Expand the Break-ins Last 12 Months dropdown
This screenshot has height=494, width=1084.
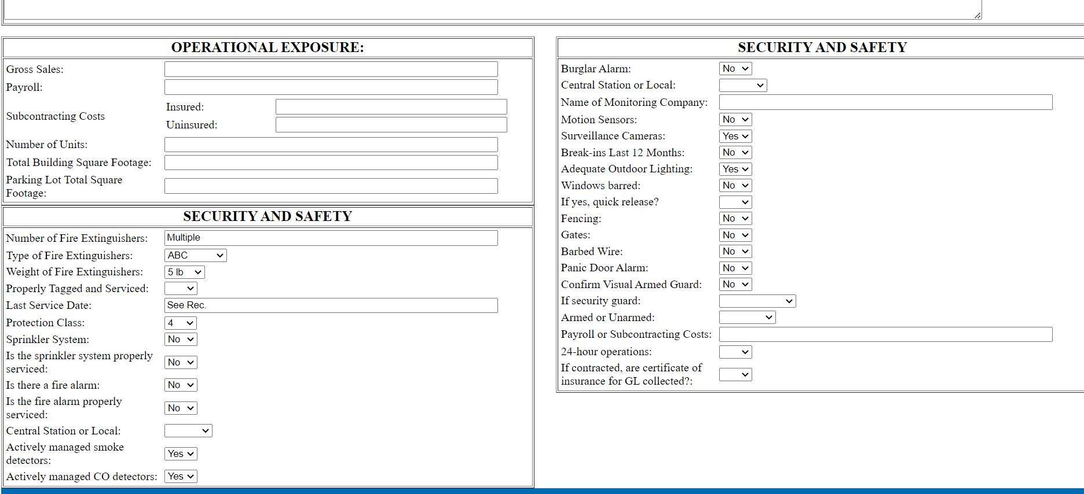[735, 152]
